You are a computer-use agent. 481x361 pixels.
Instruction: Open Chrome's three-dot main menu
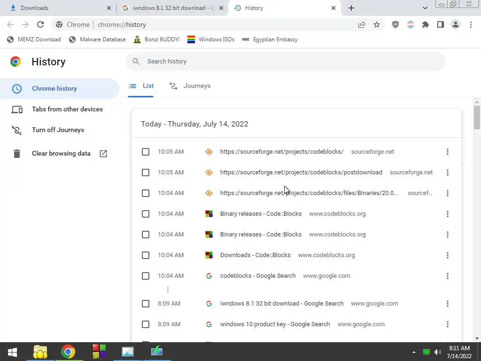(471, 24)
